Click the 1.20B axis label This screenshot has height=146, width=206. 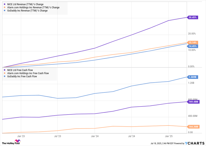[191, 83]
